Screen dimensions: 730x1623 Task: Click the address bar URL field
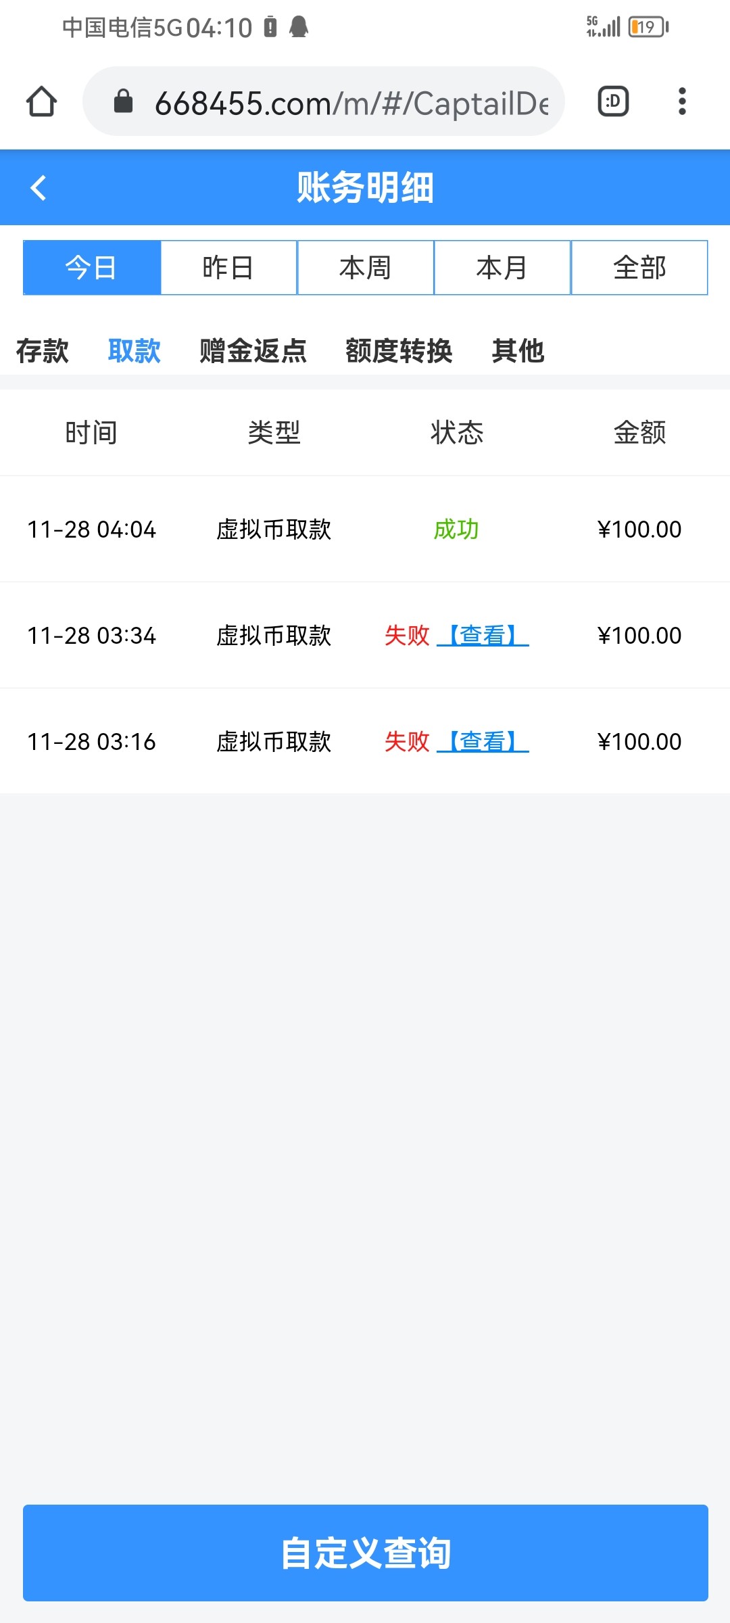(x=351, y=103)
